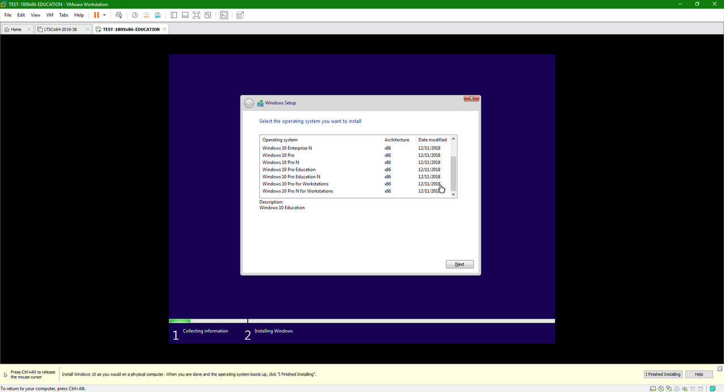Viewport: 724px width, 392px height.
Task: Select the Windows 10 Pro N row
Action: [x=355, y=162]
